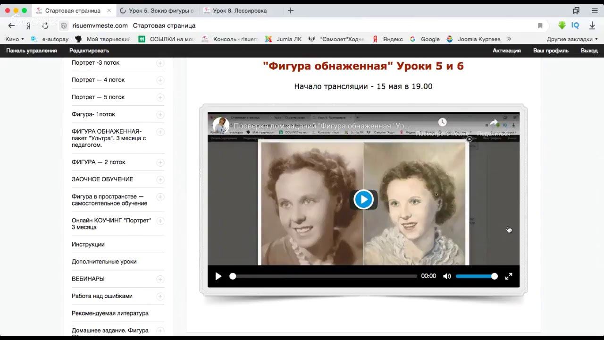
Task: Open the Кино bookmarks folder dropdown
Action: point(15,39)
